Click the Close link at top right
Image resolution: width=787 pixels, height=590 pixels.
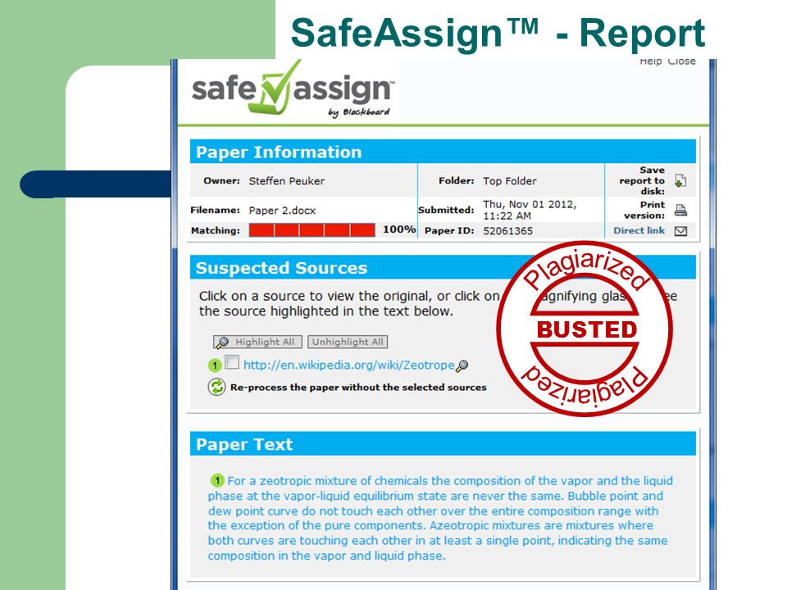(681, 61)
